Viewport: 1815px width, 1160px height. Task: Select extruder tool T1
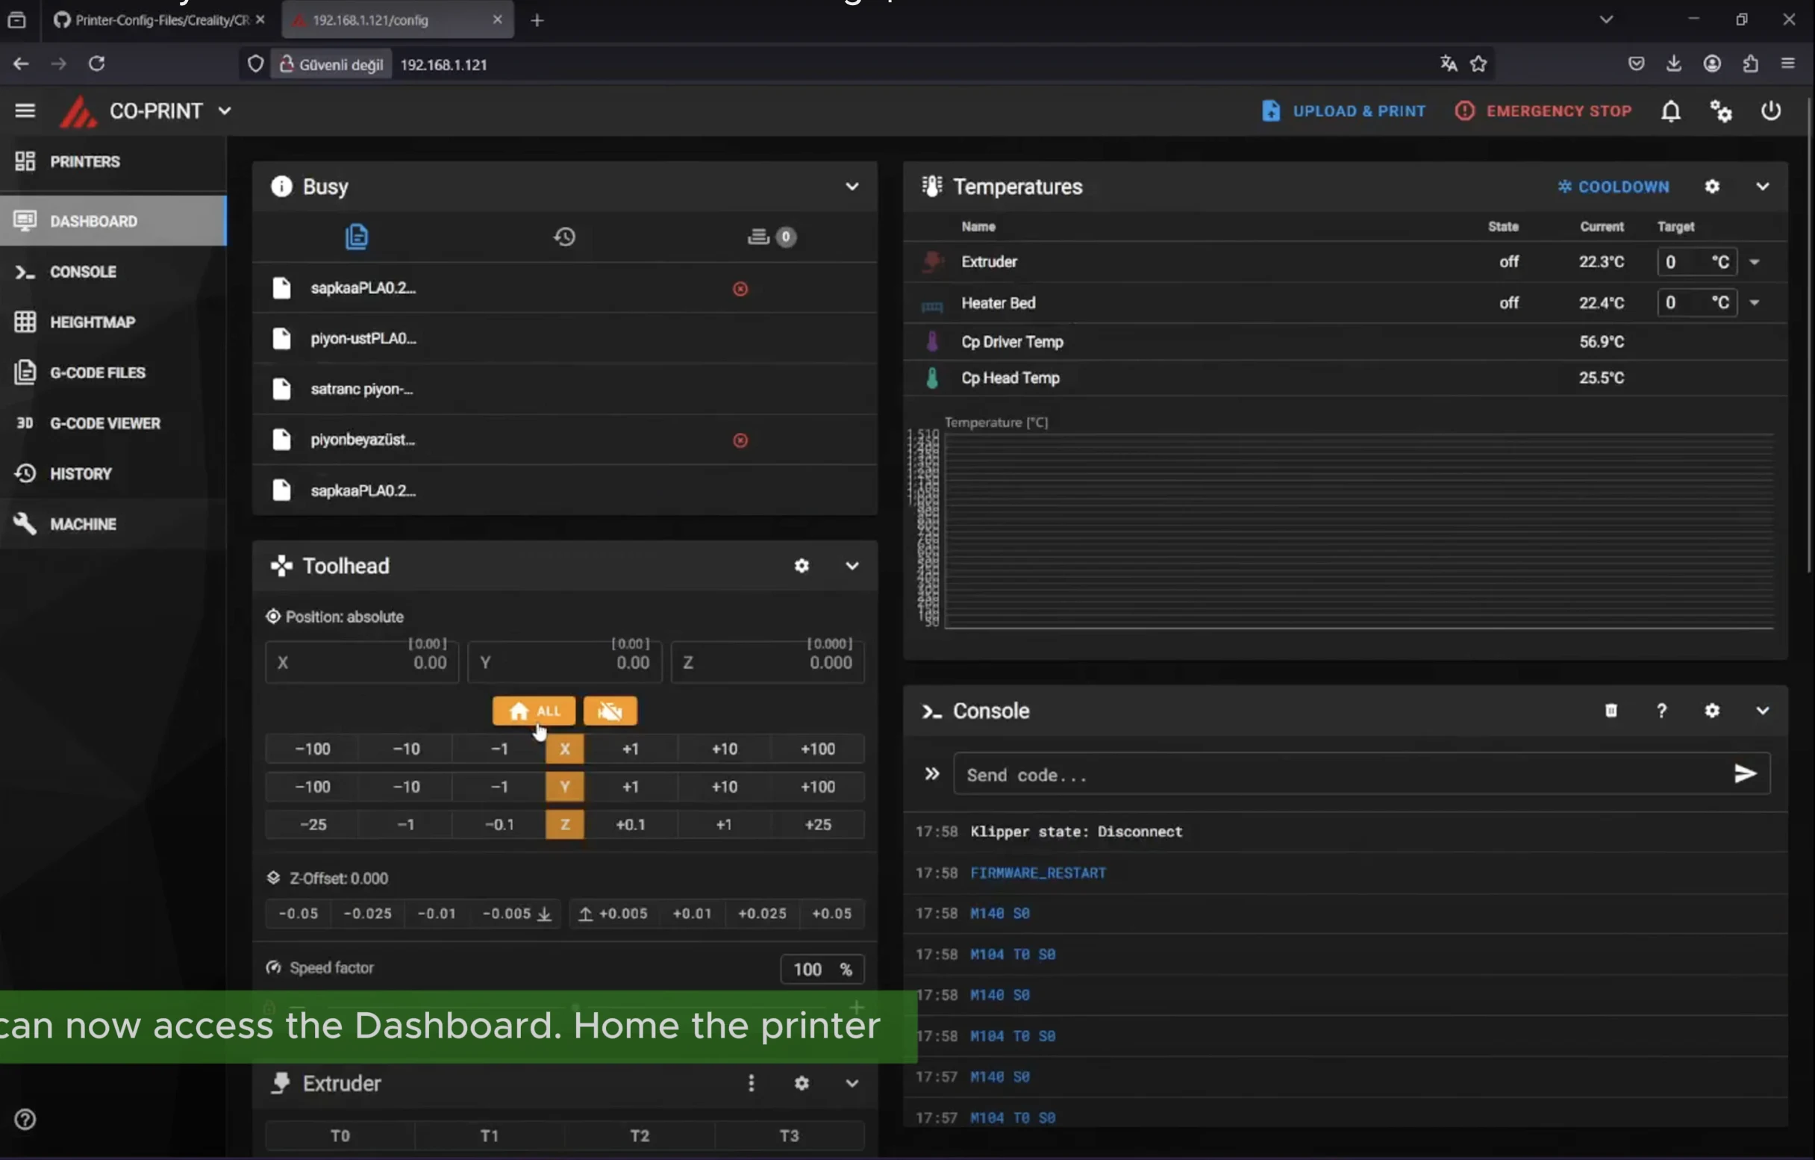[x=489, y=1135]
